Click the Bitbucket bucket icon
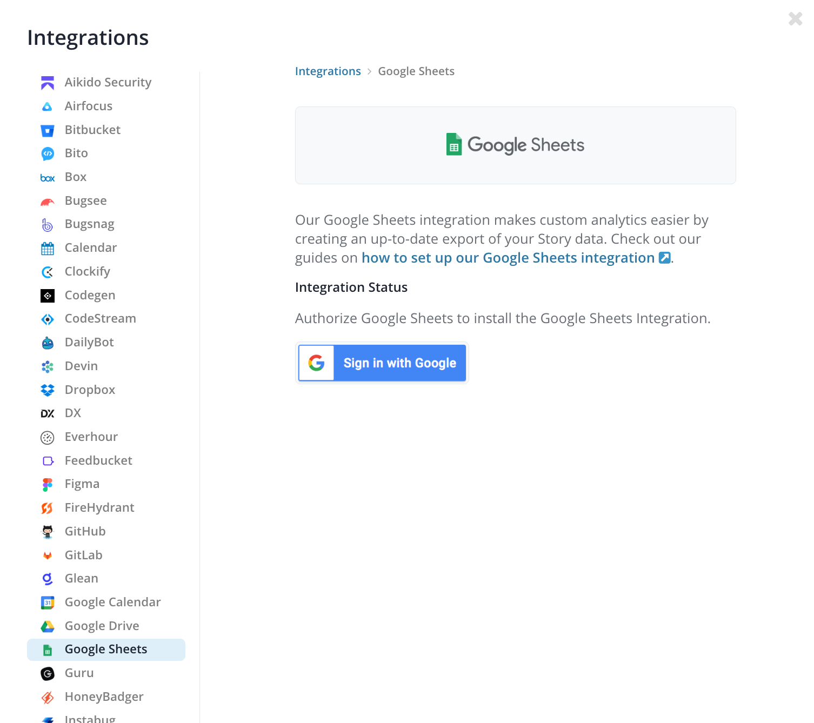 coord(48,130)
